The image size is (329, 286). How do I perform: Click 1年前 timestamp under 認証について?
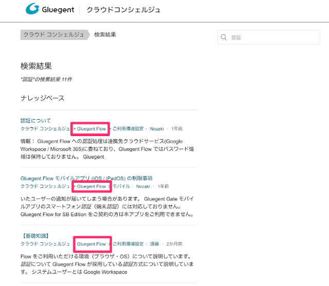(x=177, y=129)
